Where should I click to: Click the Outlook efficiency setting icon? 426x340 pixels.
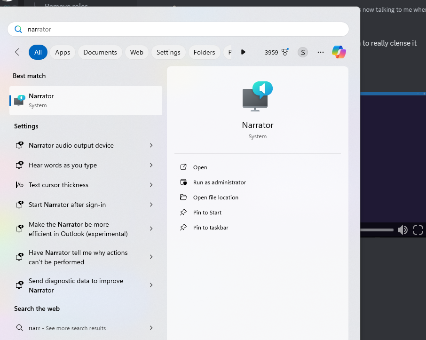(x=20, y=229)
